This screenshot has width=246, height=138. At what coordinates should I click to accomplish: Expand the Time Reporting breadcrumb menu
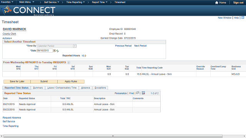75,2
